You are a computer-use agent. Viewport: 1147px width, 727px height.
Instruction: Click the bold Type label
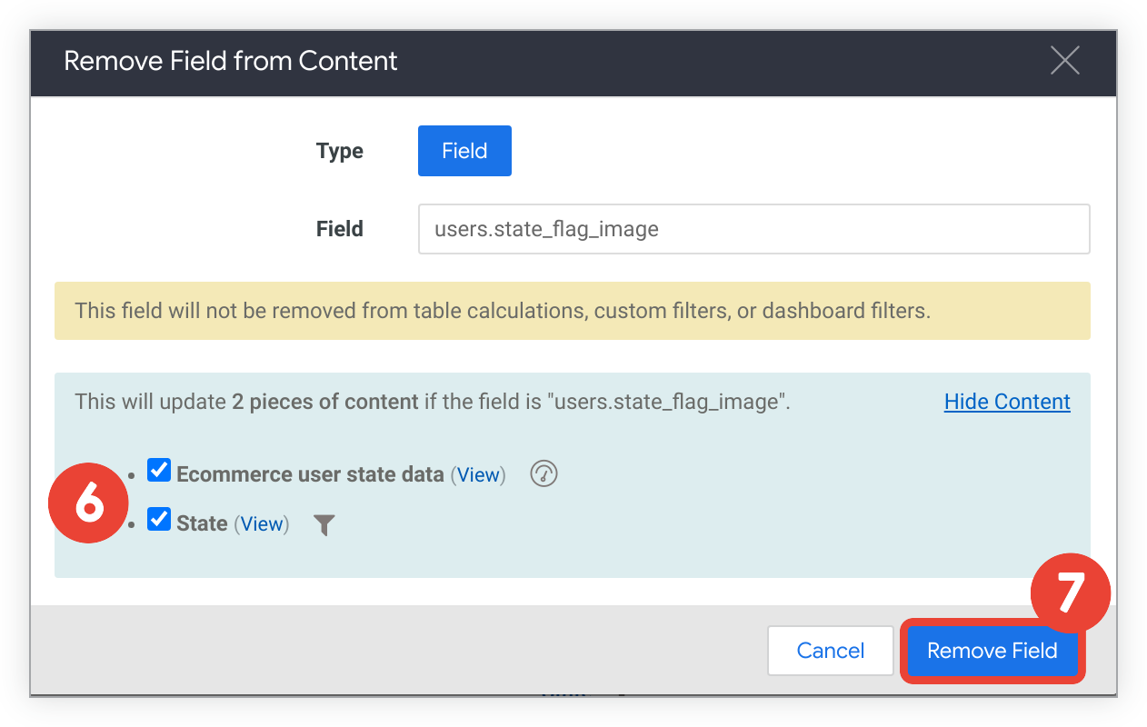339,151
